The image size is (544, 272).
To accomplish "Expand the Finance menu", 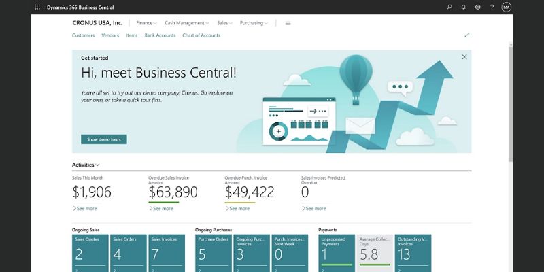I will pos(146,23).
